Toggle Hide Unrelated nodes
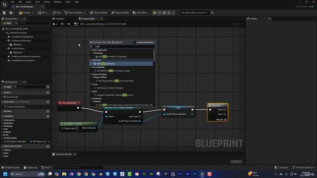Viewport: 317px width, 178px height. tap(73, 13)
